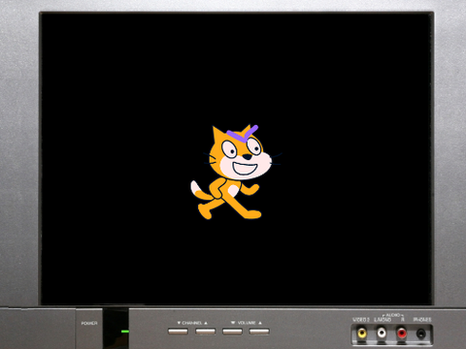This screenshot has height=349, width=466.
Task: Raise the volume with the up button
Action: point(259,332)
